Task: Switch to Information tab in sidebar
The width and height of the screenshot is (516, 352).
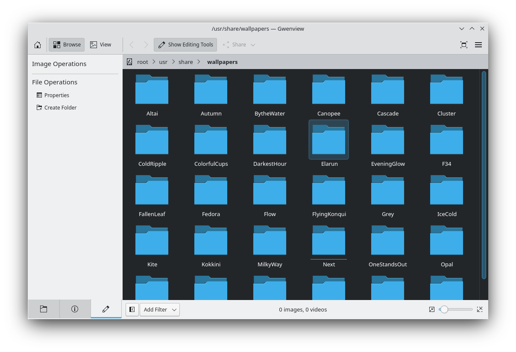Action: pos(75,309)
